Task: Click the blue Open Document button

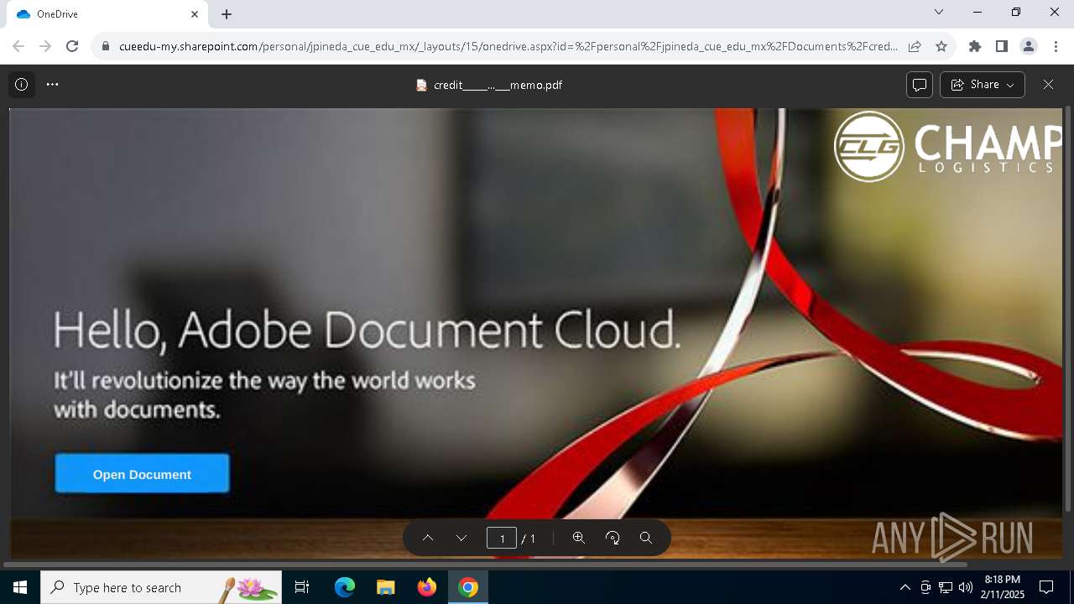Action: pos(142,474)
